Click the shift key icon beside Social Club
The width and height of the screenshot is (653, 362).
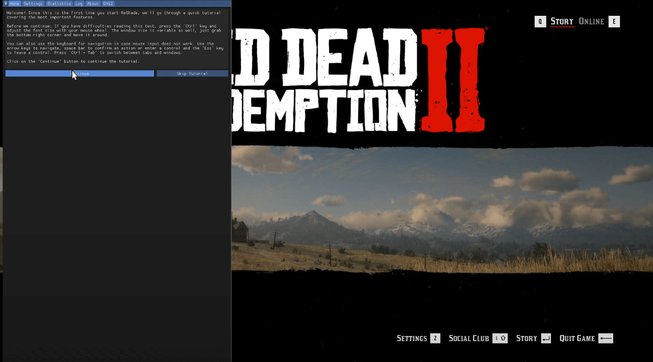[500, 339]
